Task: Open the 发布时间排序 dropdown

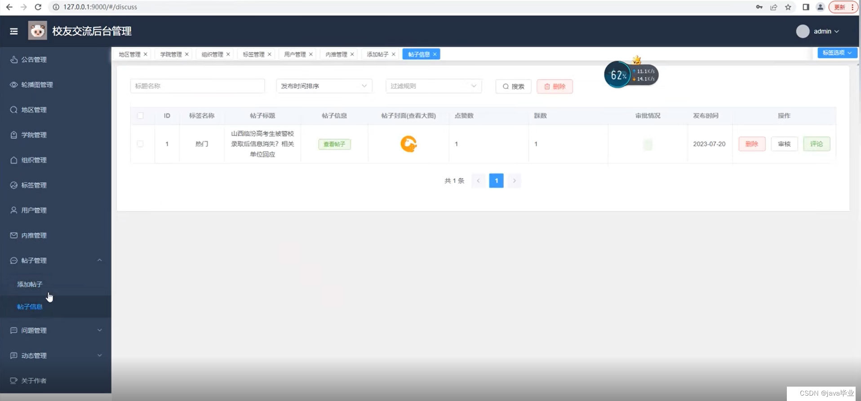Action: [324, 86]
